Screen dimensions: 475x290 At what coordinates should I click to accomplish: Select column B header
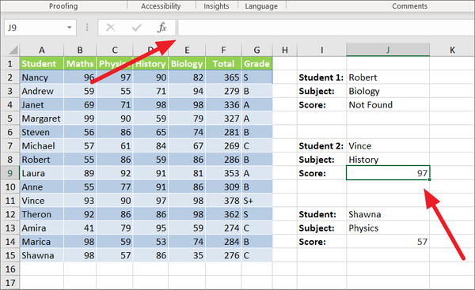(x=80, y=50)
